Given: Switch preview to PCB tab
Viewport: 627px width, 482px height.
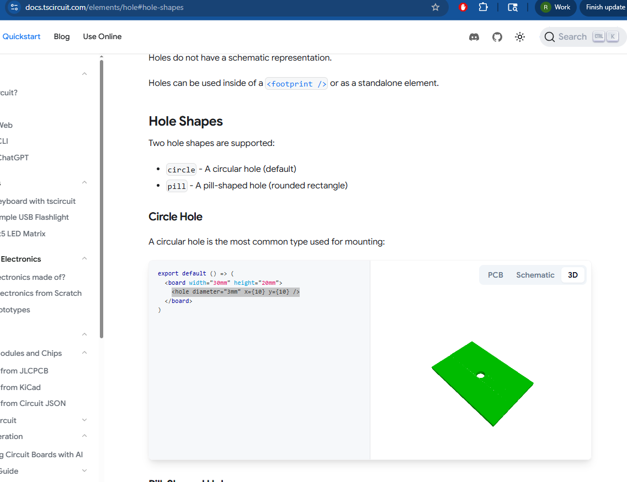Looking at the screenshot, I should (x=496, y=275).
